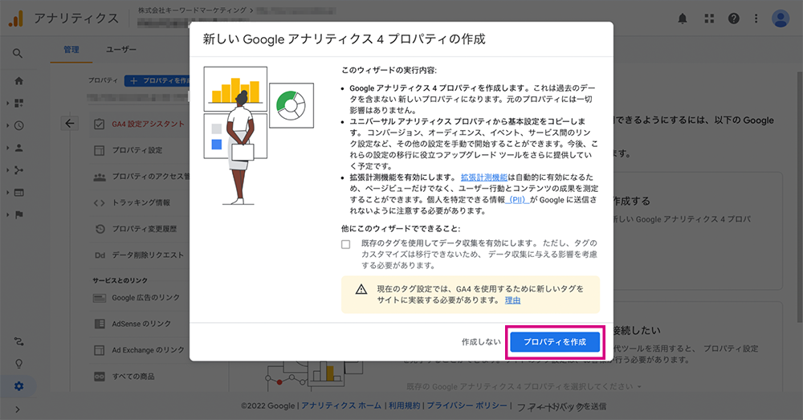Image resolution: width=803 pixels, height=420 pixels.
Task: Expand the behavior section arrow in sidebar
Action: [x=8, y=193]
